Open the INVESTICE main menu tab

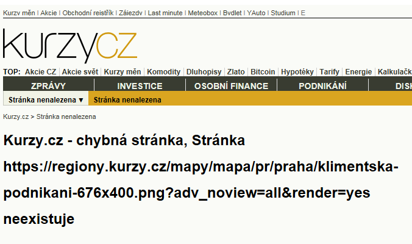click(140, 86)
